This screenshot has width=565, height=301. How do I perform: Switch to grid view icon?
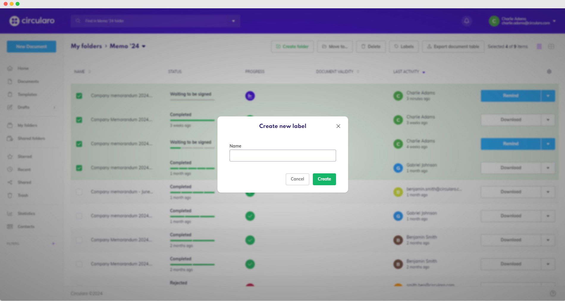tap(551, 47)
